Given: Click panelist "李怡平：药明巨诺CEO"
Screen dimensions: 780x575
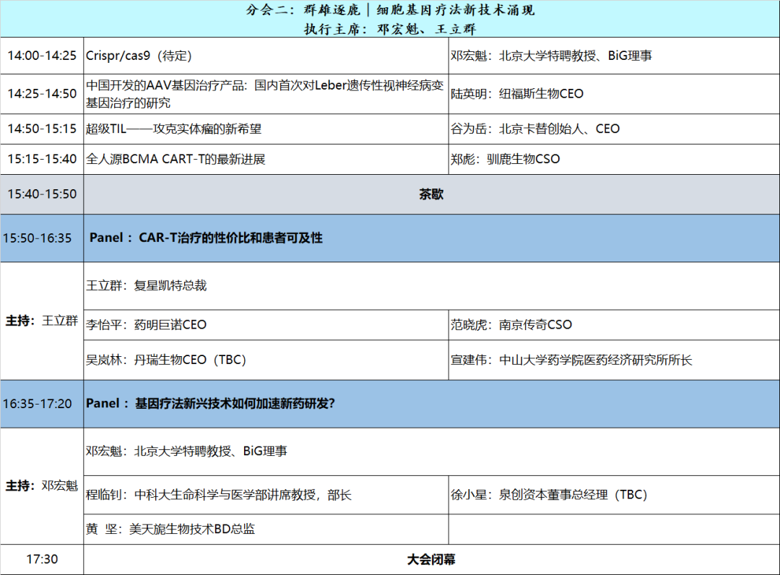Looking at the screenshot, I should click(x=146, y=325).
